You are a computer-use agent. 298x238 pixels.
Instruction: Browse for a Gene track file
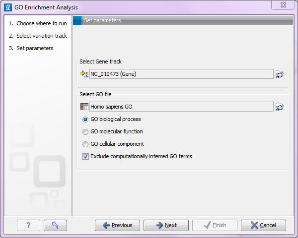(279, 74)
